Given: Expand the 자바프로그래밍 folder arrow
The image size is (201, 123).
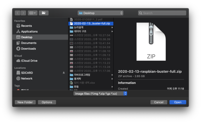Looking at the screenshot, I should pyautogui.click(x=112, y=75).
